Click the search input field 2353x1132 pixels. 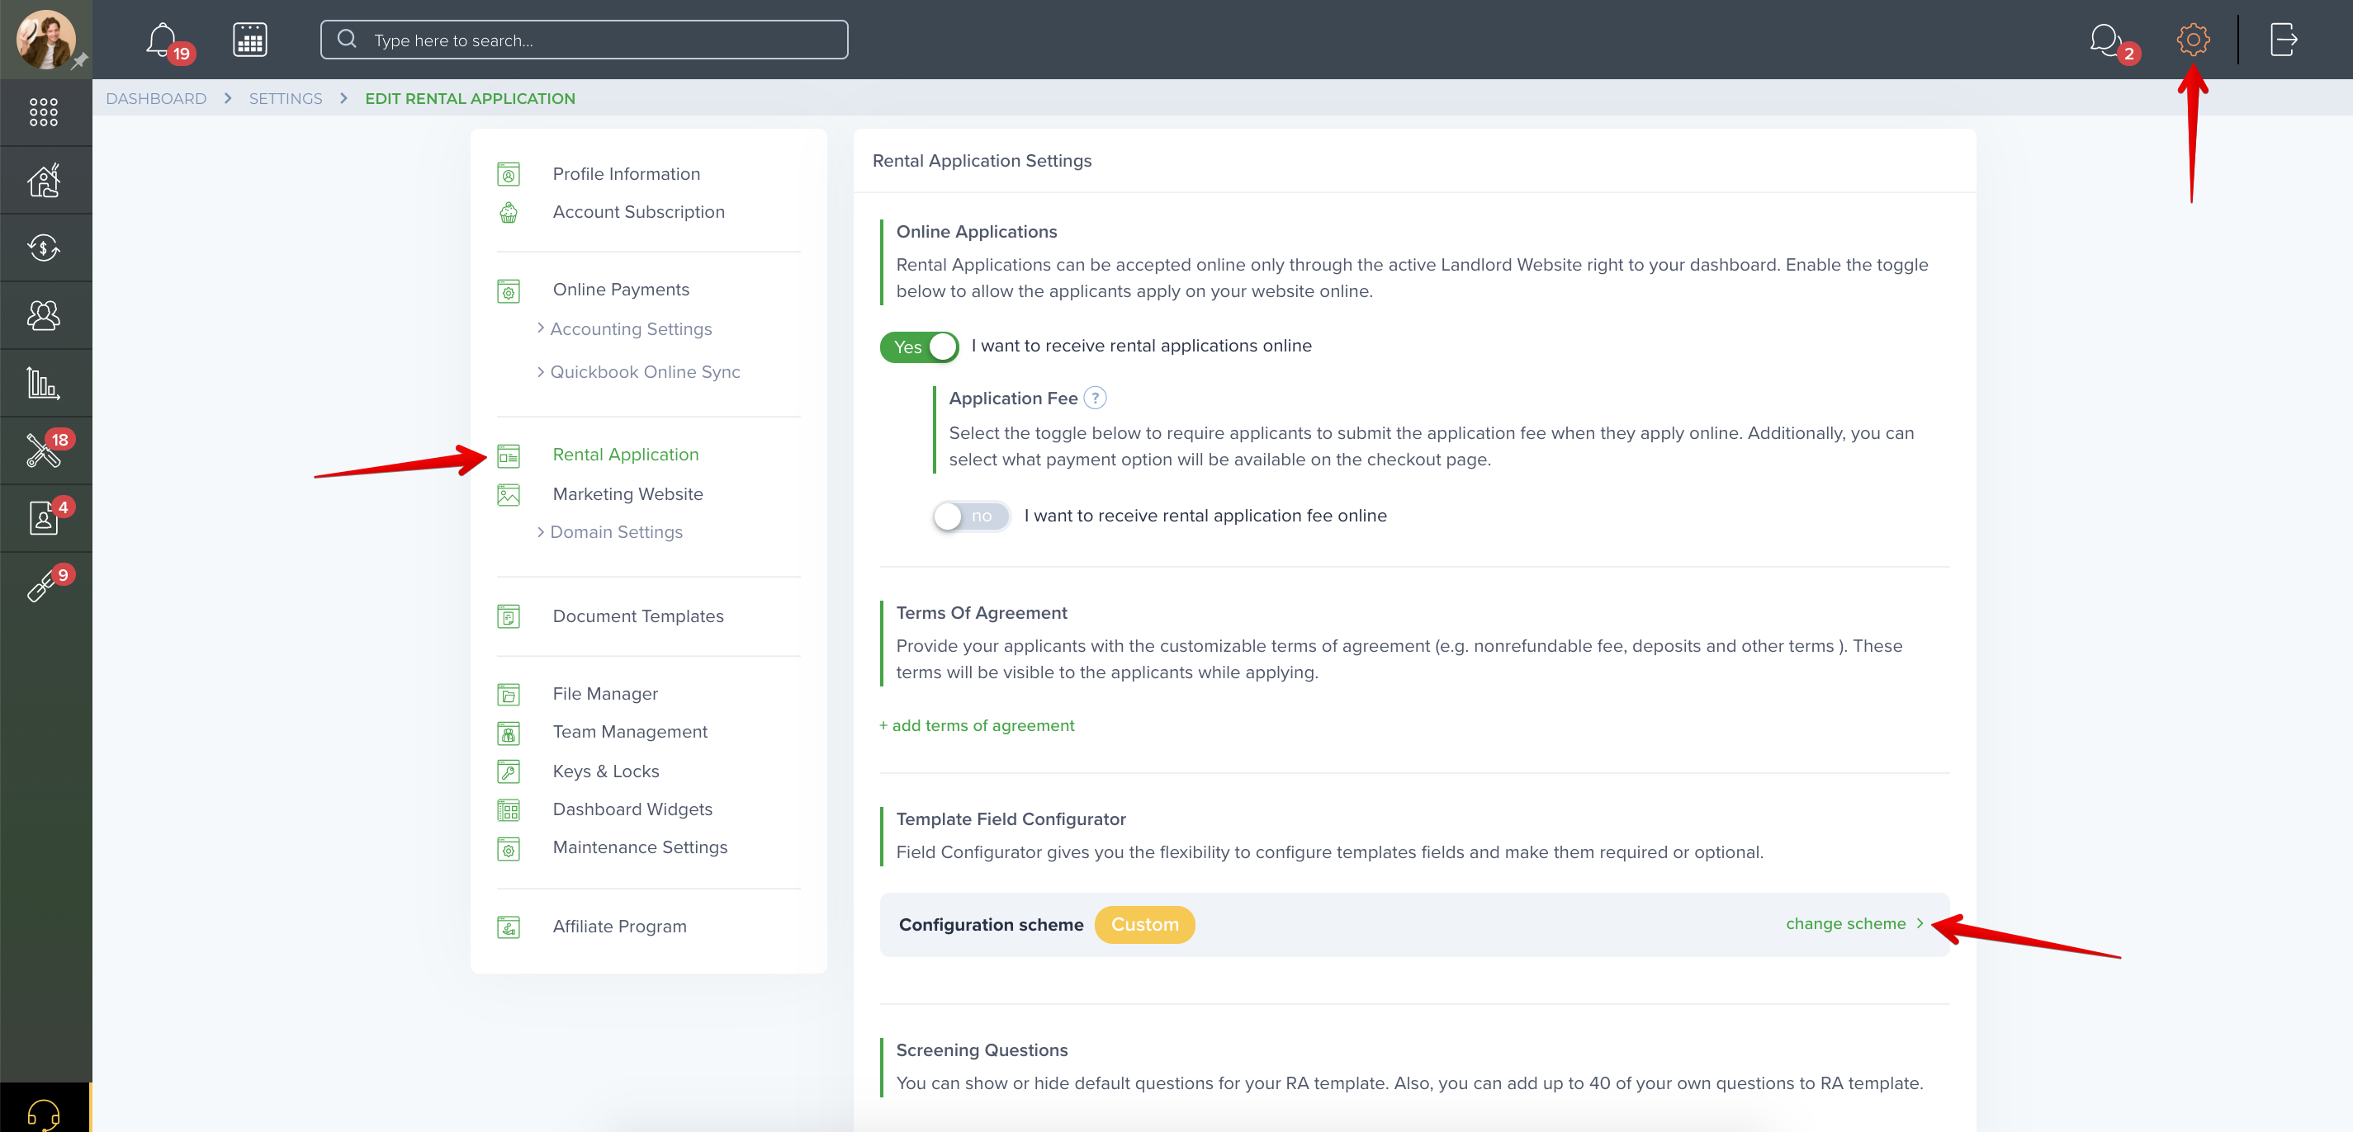click(x=584, y=40)
